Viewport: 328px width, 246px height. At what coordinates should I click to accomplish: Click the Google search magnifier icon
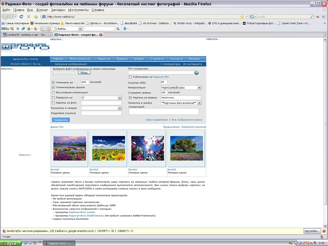pyautogui.click(x=312, y=17)
